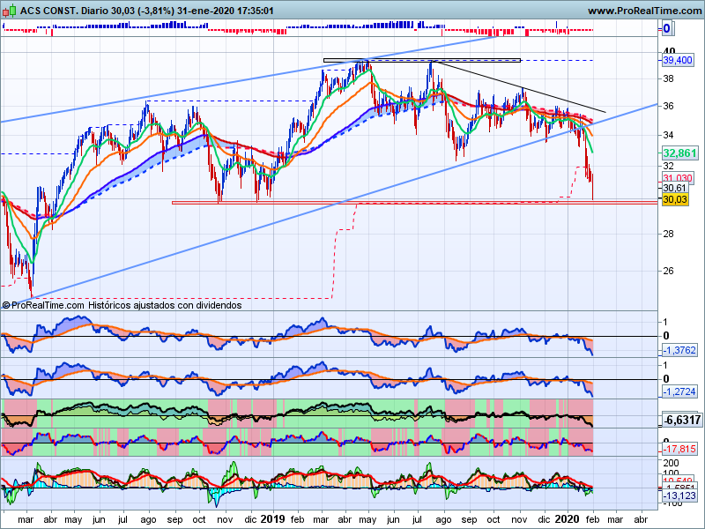Click the 30,61 price label
Image resolution: width=705 pixels, height=529 pixels.
tap(675, 188)
